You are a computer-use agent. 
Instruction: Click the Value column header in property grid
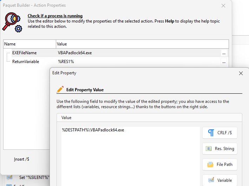[x=143, y=44]
